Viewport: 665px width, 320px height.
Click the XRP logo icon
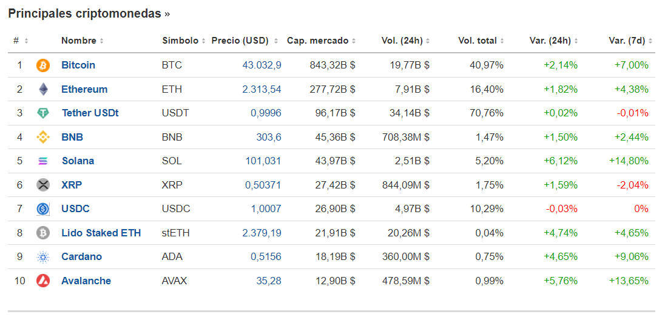coord(43,185)
